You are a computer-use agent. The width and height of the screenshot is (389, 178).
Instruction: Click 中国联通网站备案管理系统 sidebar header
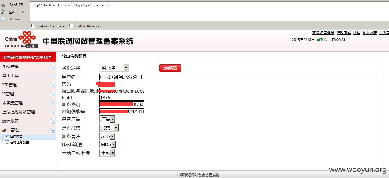(x=28, y=57)
